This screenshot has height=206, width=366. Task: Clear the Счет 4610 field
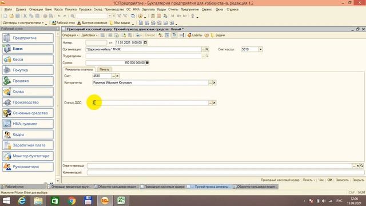[x=117, y=76]
